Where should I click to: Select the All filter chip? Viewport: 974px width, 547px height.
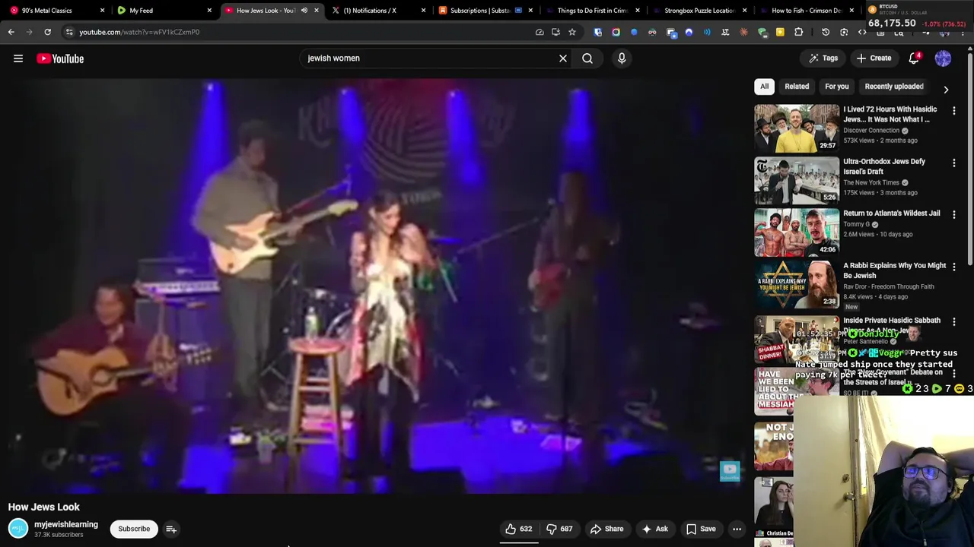[764, 87]
